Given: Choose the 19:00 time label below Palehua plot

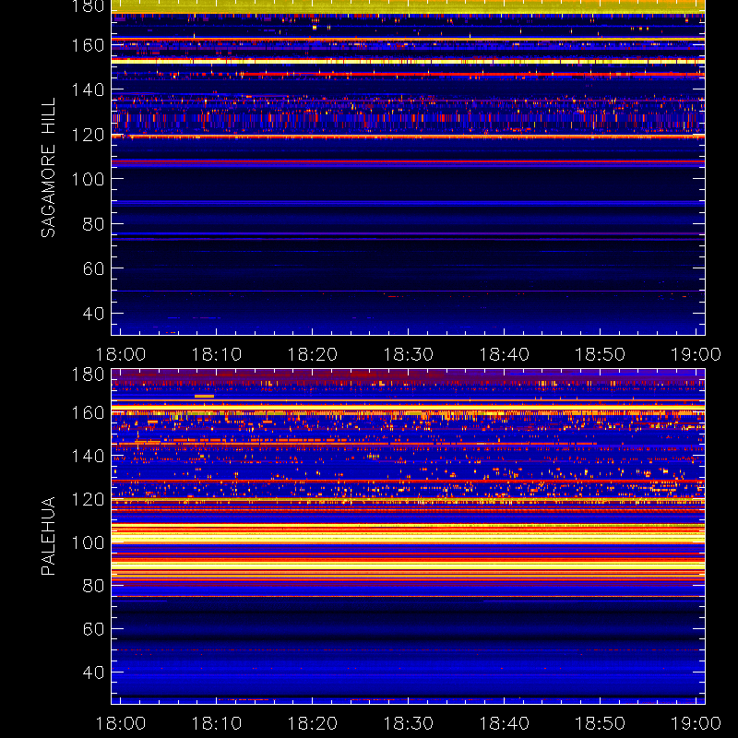Looking at the screenshot, I should 696,723.
